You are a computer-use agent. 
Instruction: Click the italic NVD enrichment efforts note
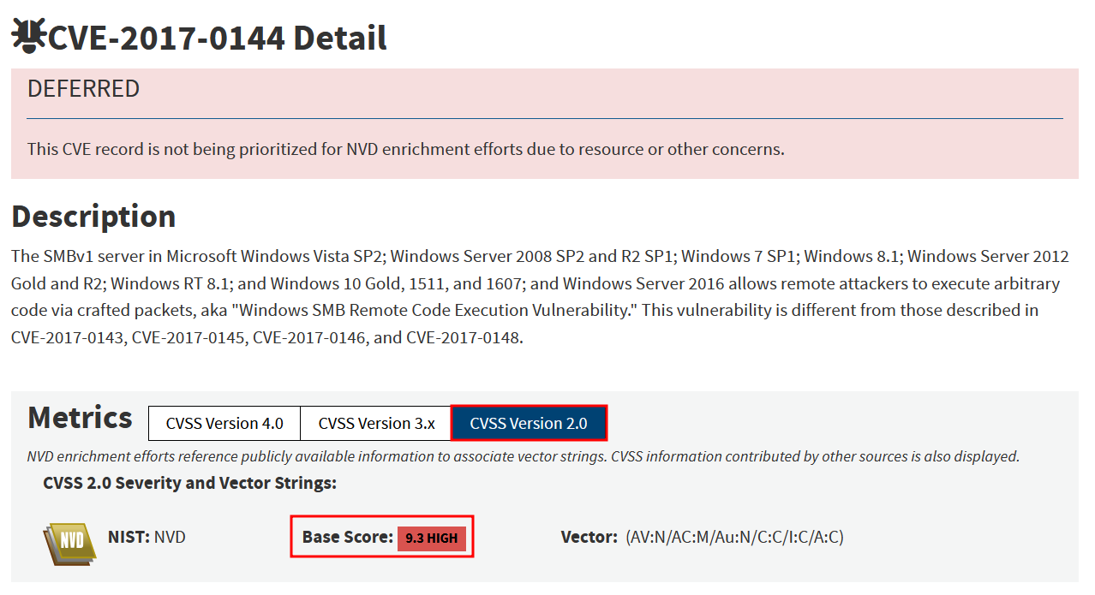[x=523, y=456]
